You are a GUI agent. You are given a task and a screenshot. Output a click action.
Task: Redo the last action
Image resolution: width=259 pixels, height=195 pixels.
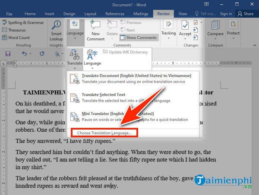pos(42,54)
